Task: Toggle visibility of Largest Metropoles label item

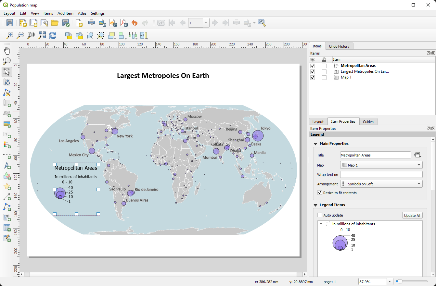Action: [x=313, y=72]
